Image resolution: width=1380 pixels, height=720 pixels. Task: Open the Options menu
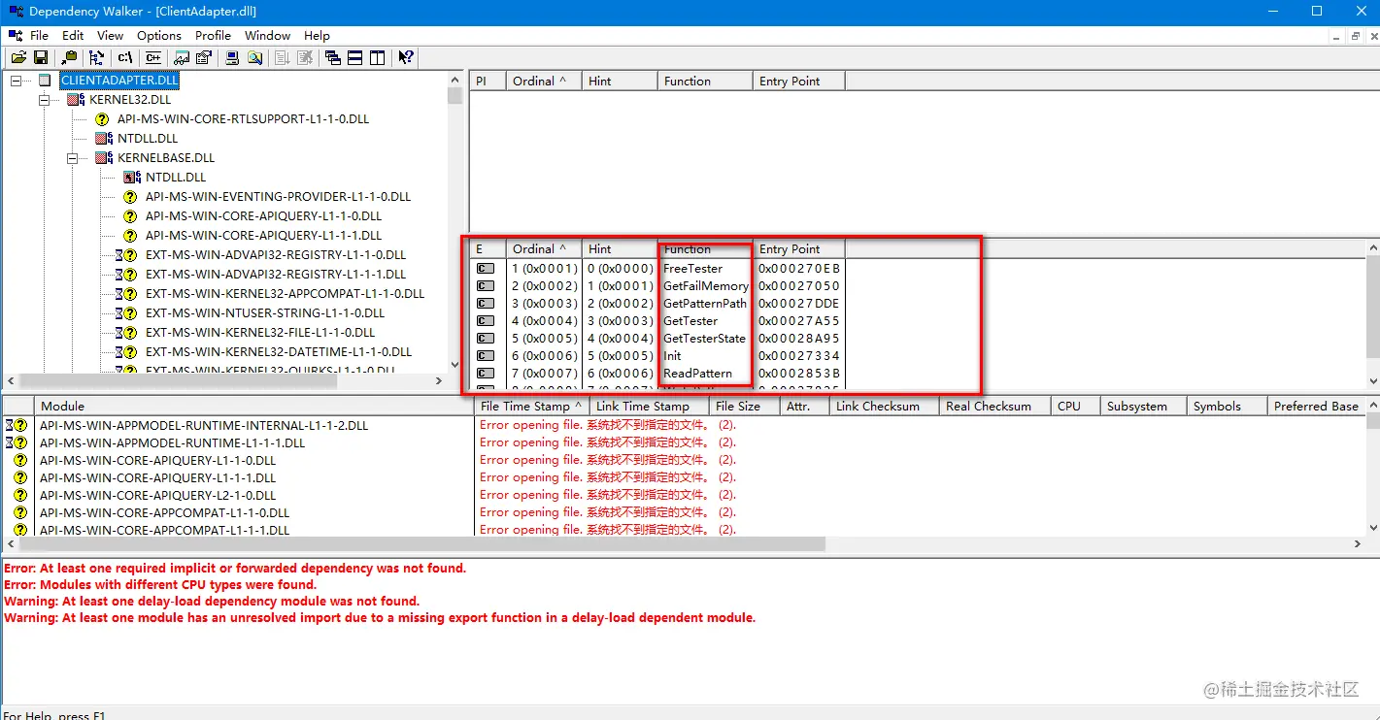coord(159,35)
